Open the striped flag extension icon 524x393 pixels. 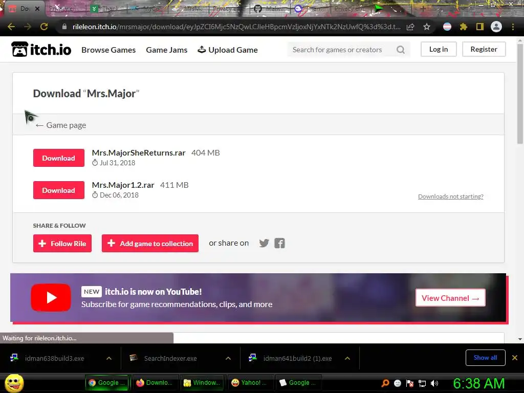(x=447, y=27)
